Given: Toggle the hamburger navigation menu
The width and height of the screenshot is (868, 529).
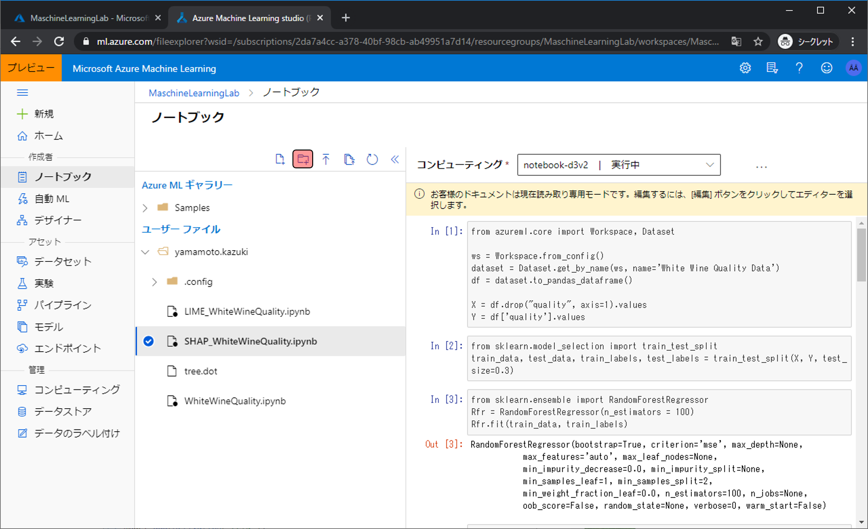Looking at the screenshot, I should pos(22,93).
